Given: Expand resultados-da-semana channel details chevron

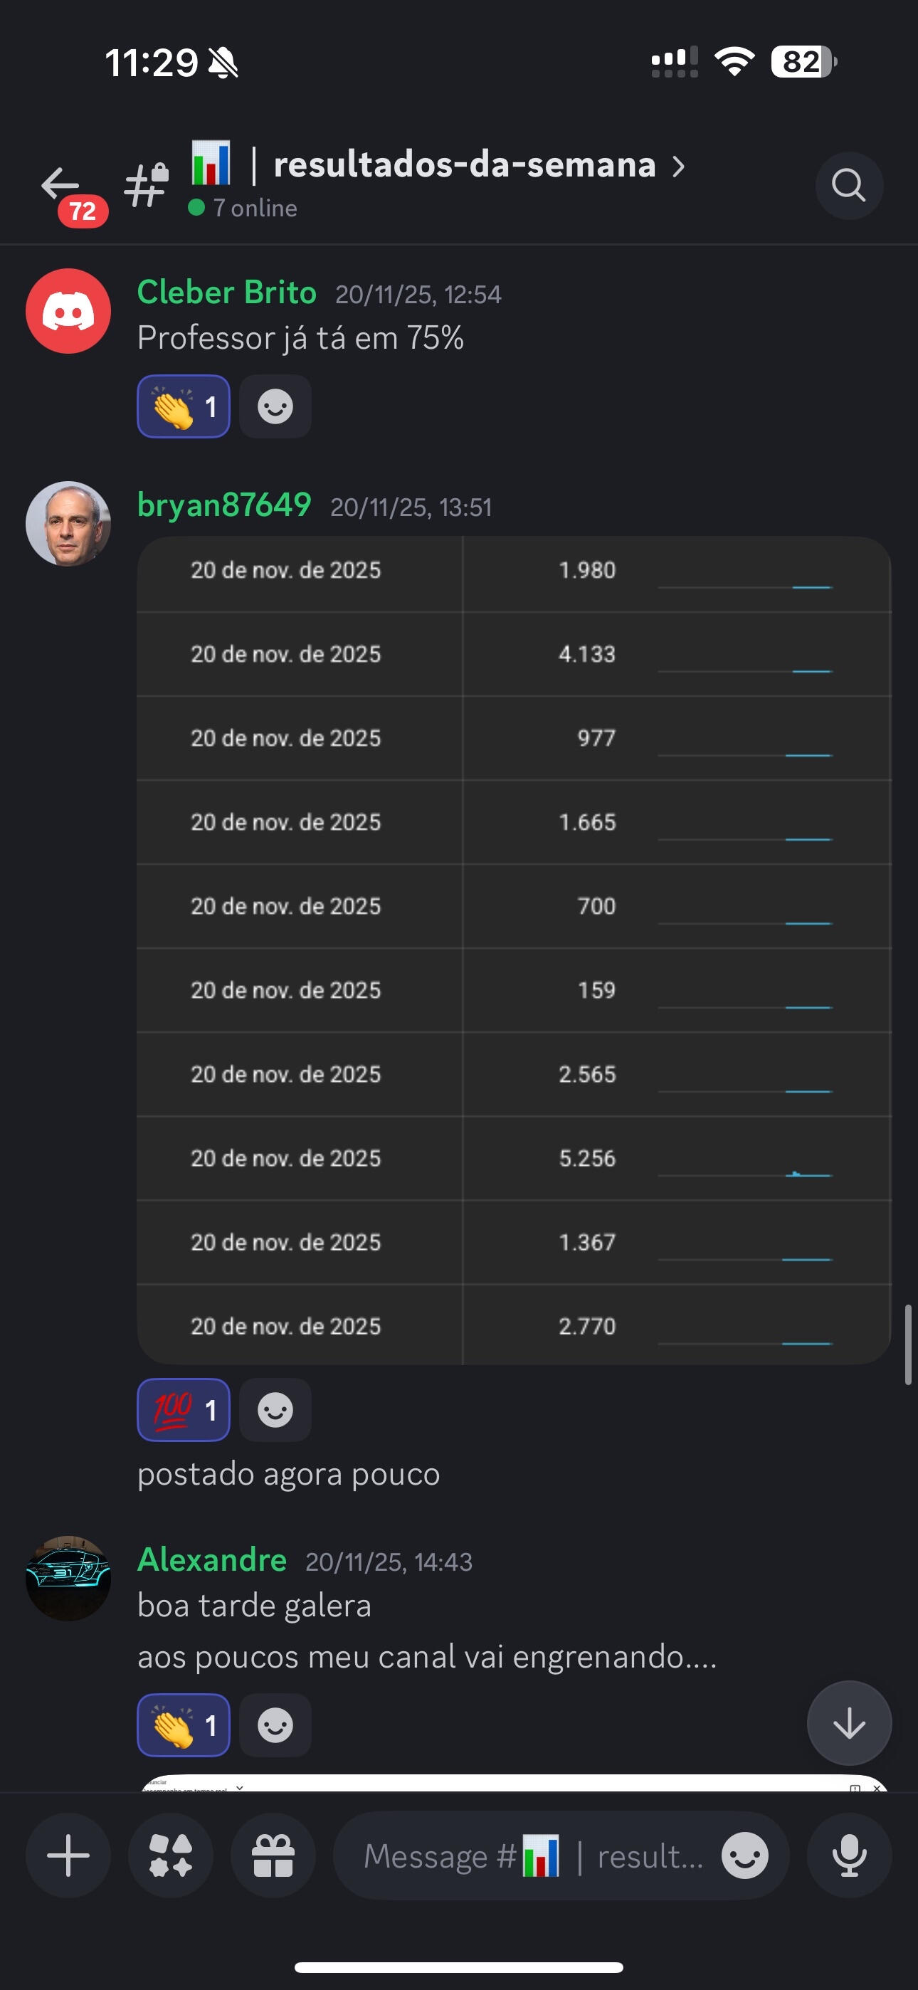Looking at the screenshot, I should 677,166.
